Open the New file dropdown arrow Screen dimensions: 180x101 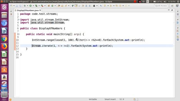14,6
